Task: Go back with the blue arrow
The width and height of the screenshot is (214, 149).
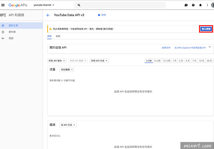Action: click(48, 15)
